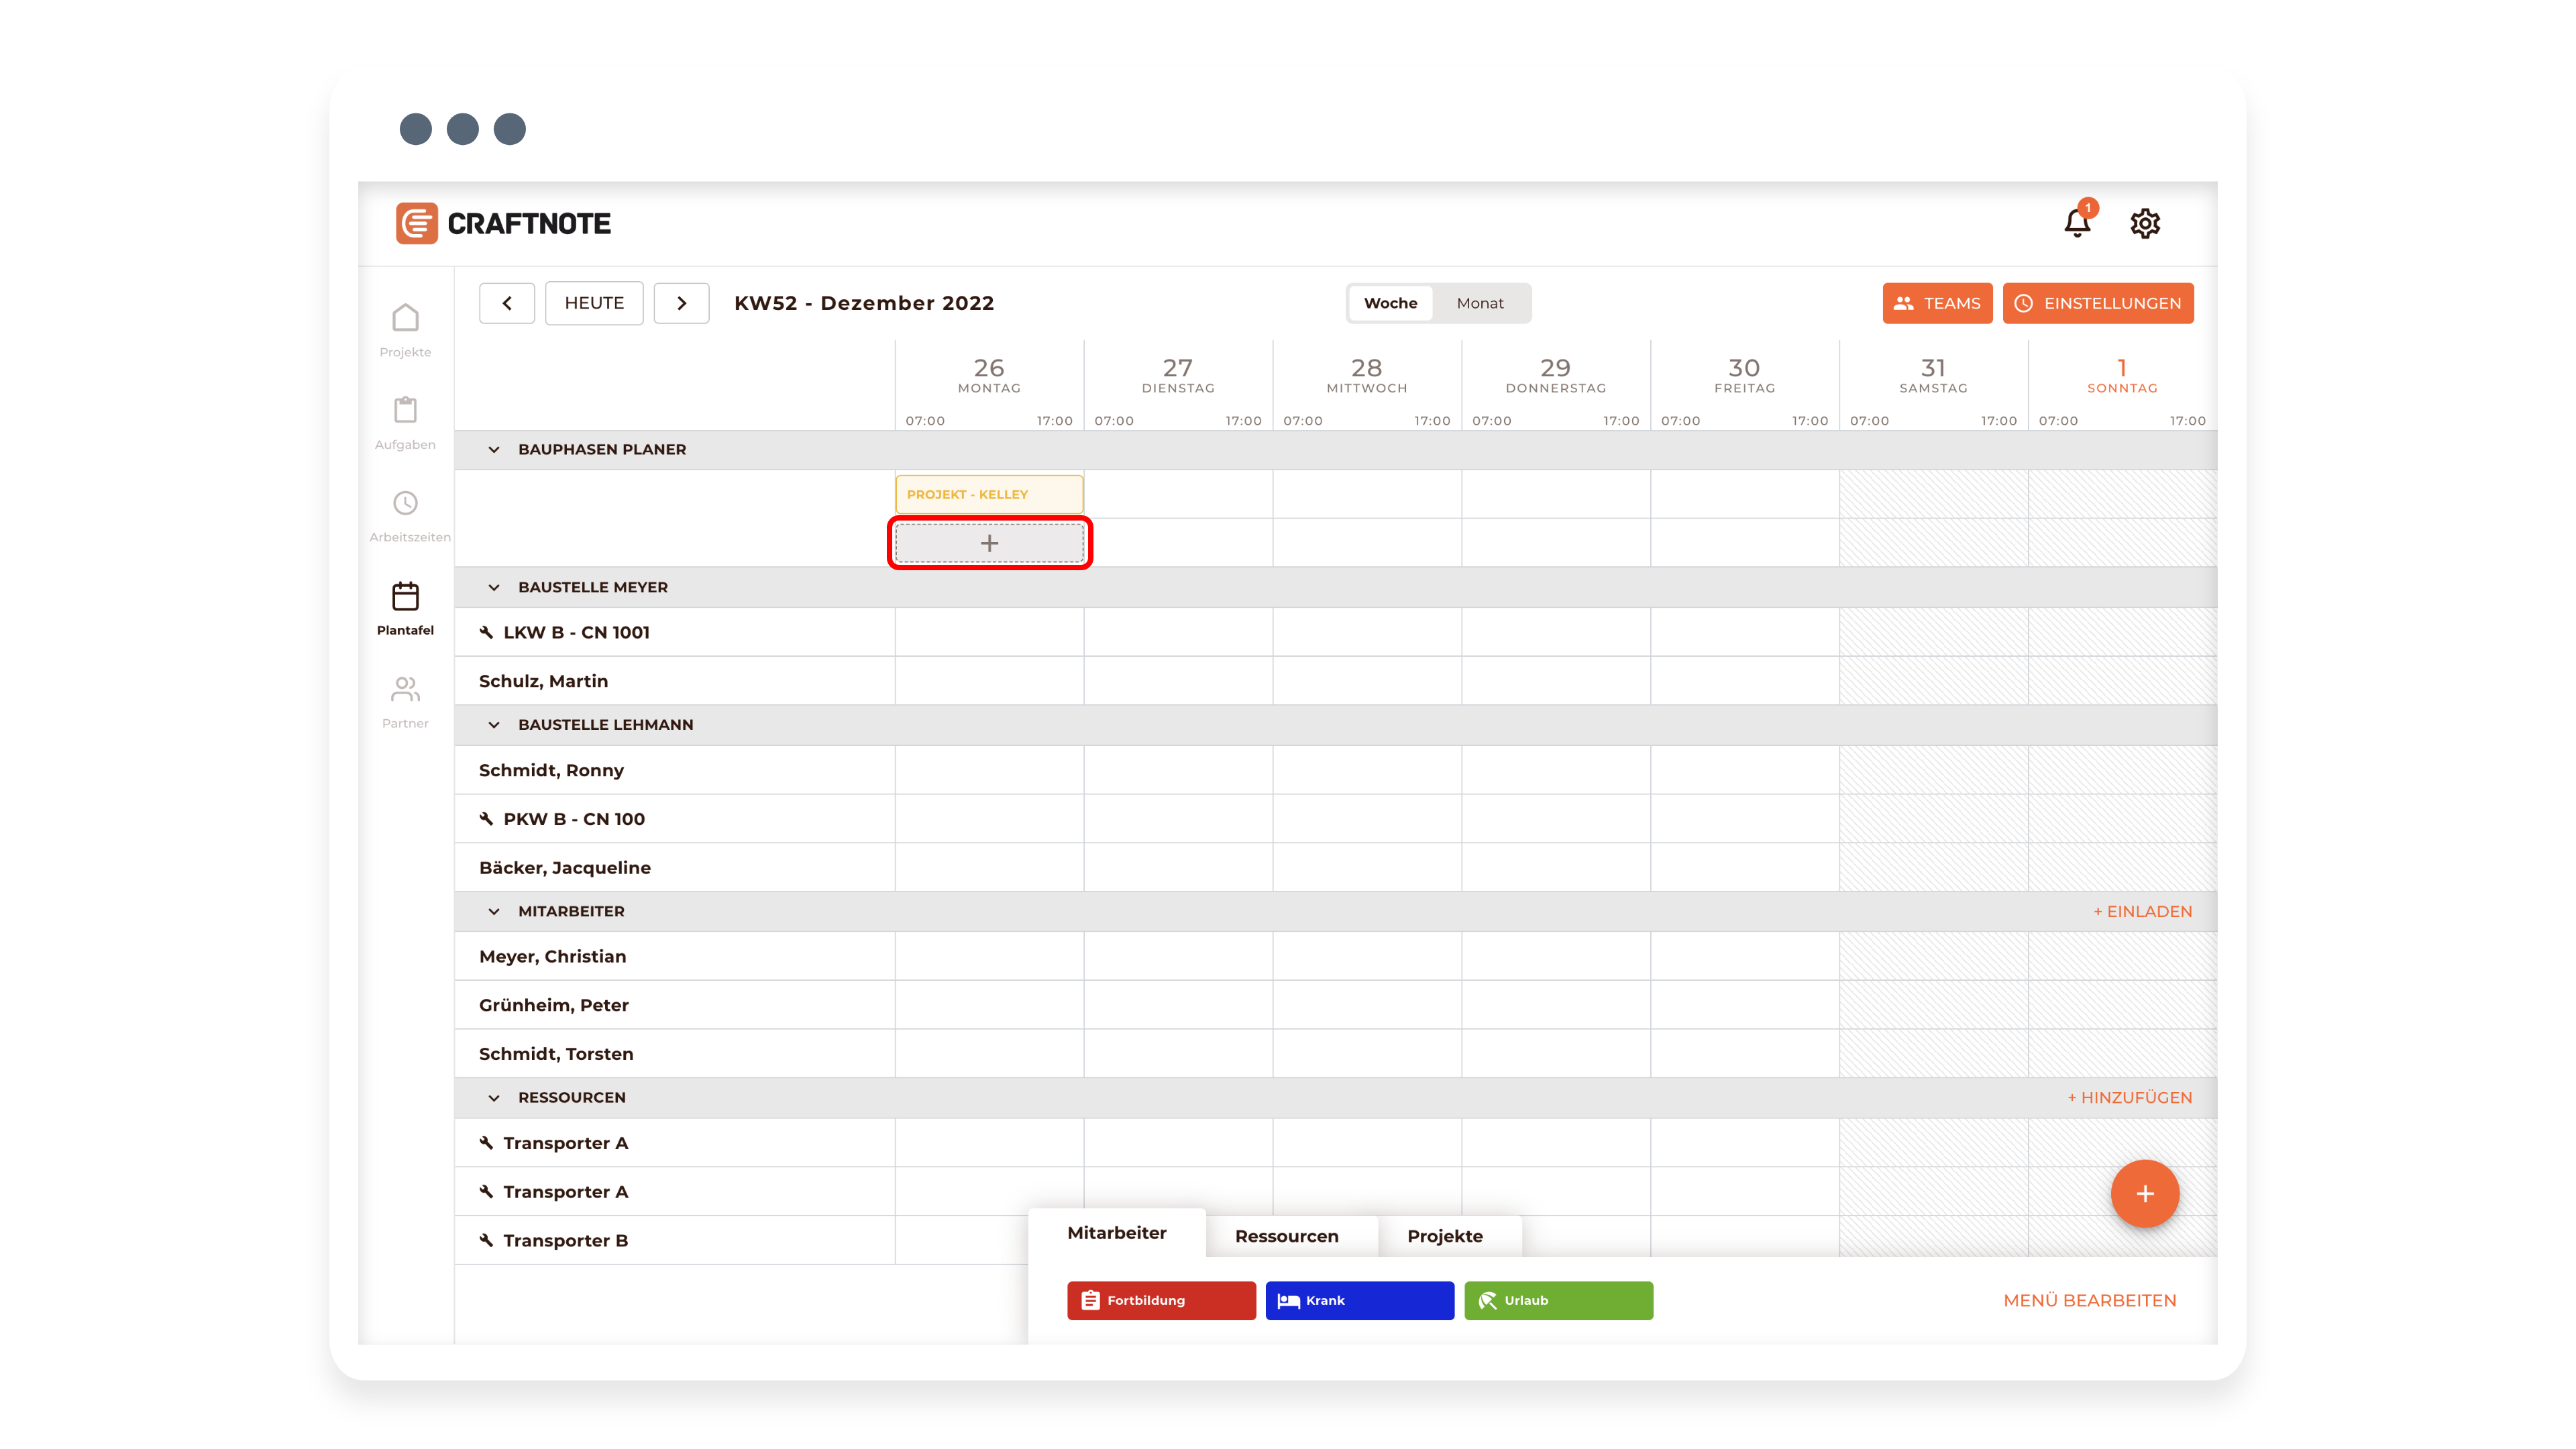Collapse the Bauphasen Planer section
This screenshot has height=1449, width=2576.
pyautogui.click(x=494, y=450)
